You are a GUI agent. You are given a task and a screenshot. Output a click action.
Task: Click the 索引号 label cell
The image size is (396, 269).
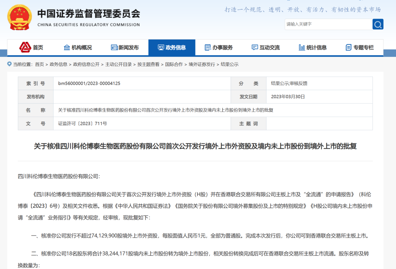click(x=36, y=83)
